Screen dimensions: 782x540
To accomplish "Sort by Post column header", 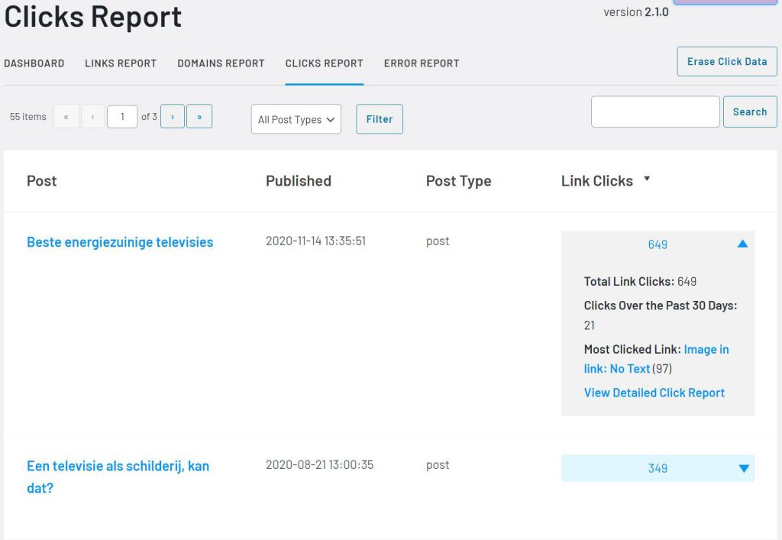I will [42, 181].
